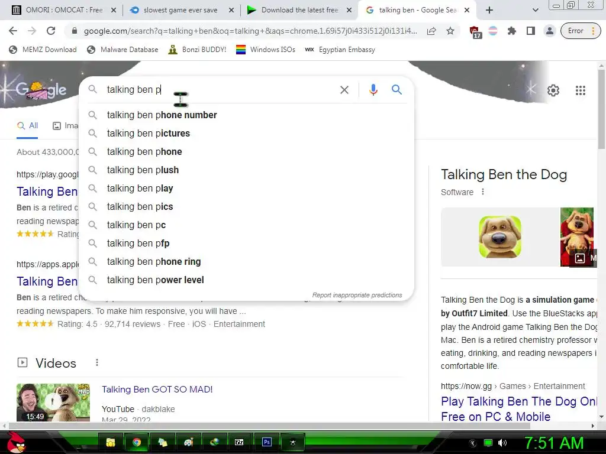Viewport: 606px width, 454px height.
Task: Share this page using the share icon
Action: [x=431, y=31]
